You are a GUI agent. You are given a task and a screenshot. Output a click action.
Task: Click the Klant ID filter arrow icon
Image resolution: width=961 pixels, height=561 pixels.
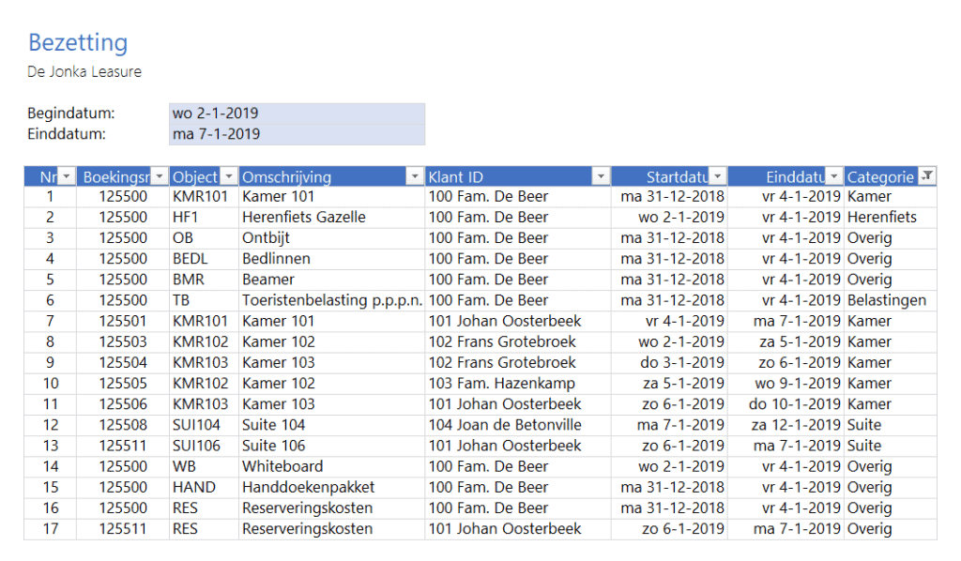[x=601, y=176]
